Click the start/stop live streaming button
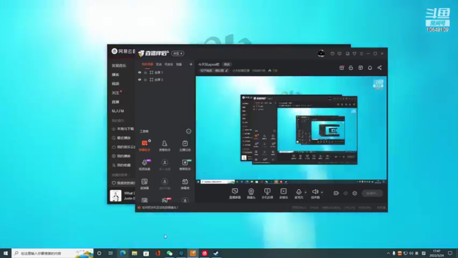 (372, 193)
